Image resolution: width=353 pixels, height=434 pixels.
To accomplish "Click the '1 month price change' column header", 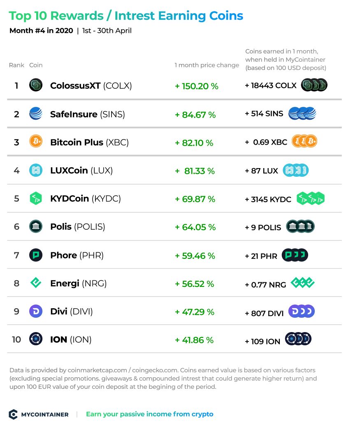I will [x=207, y=65].
